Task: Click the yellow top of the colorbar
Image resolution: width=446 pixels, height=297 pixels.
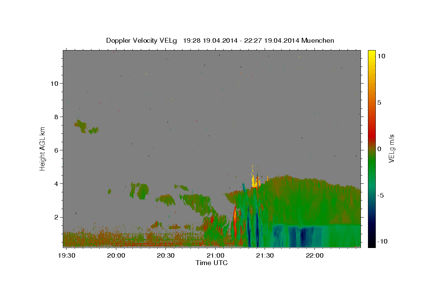Action: tap(372, 56)
